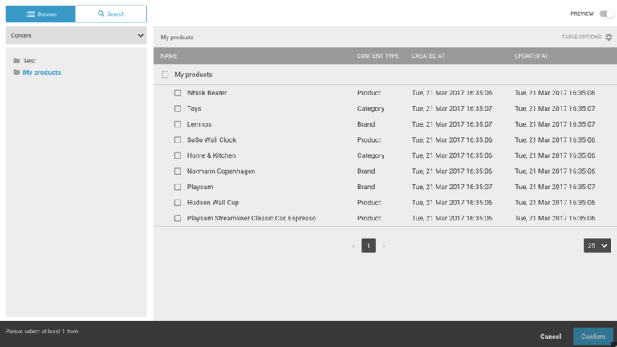617x347 pixels.
Task: Open the Toys category item
Action: [x=194, y=109]
